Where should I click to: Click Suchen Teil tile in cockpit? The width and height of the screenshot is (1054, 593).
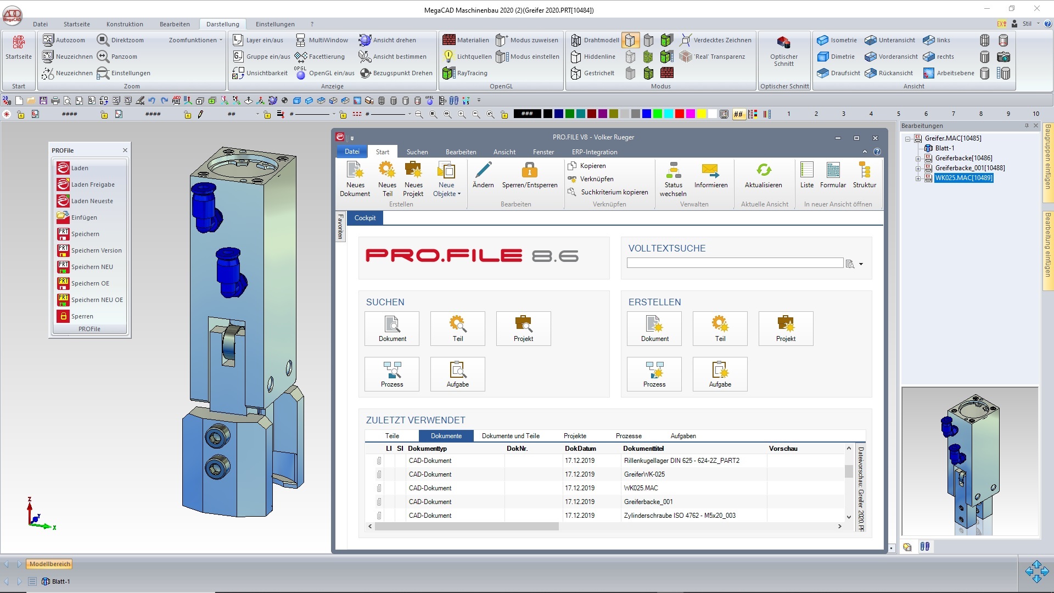pos(457,328)
